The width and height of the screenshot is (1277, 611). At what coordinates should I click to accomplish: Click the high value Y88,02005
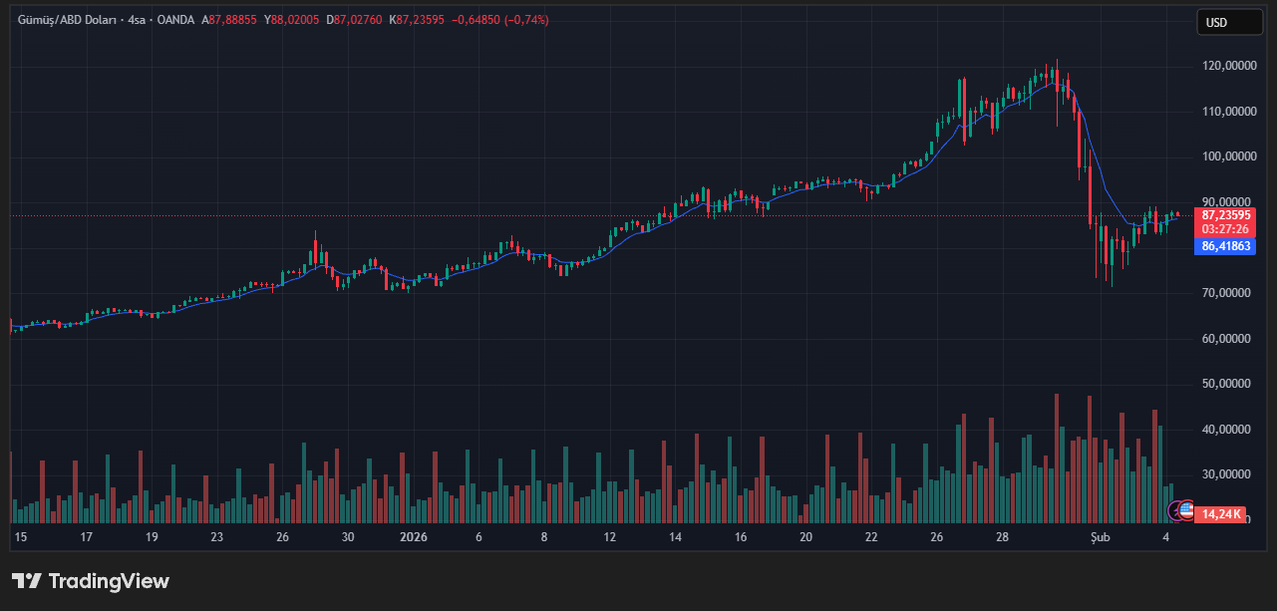(291, 20)
